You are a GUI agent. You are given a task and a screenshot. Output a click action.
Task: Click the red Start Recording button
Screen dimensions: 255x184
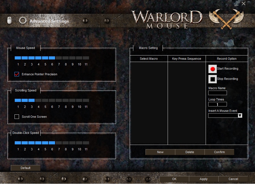tap(212, 69)
